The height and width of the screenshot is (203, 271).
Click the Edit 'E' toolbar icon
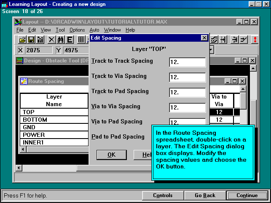click(70, 40)
